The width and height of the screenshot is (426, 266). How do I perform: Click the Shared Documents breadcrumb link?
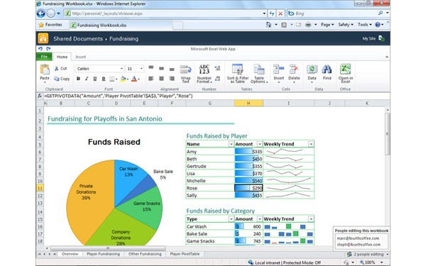[78, 39]
